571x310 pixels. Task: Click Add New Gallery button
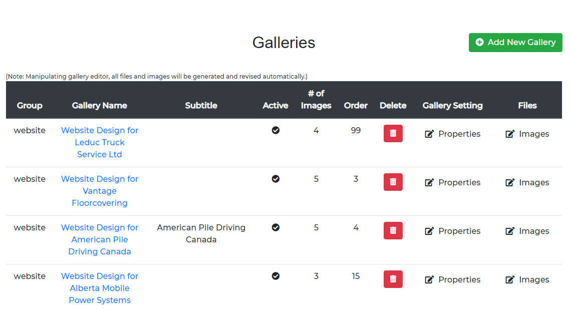tap(515, 42)
